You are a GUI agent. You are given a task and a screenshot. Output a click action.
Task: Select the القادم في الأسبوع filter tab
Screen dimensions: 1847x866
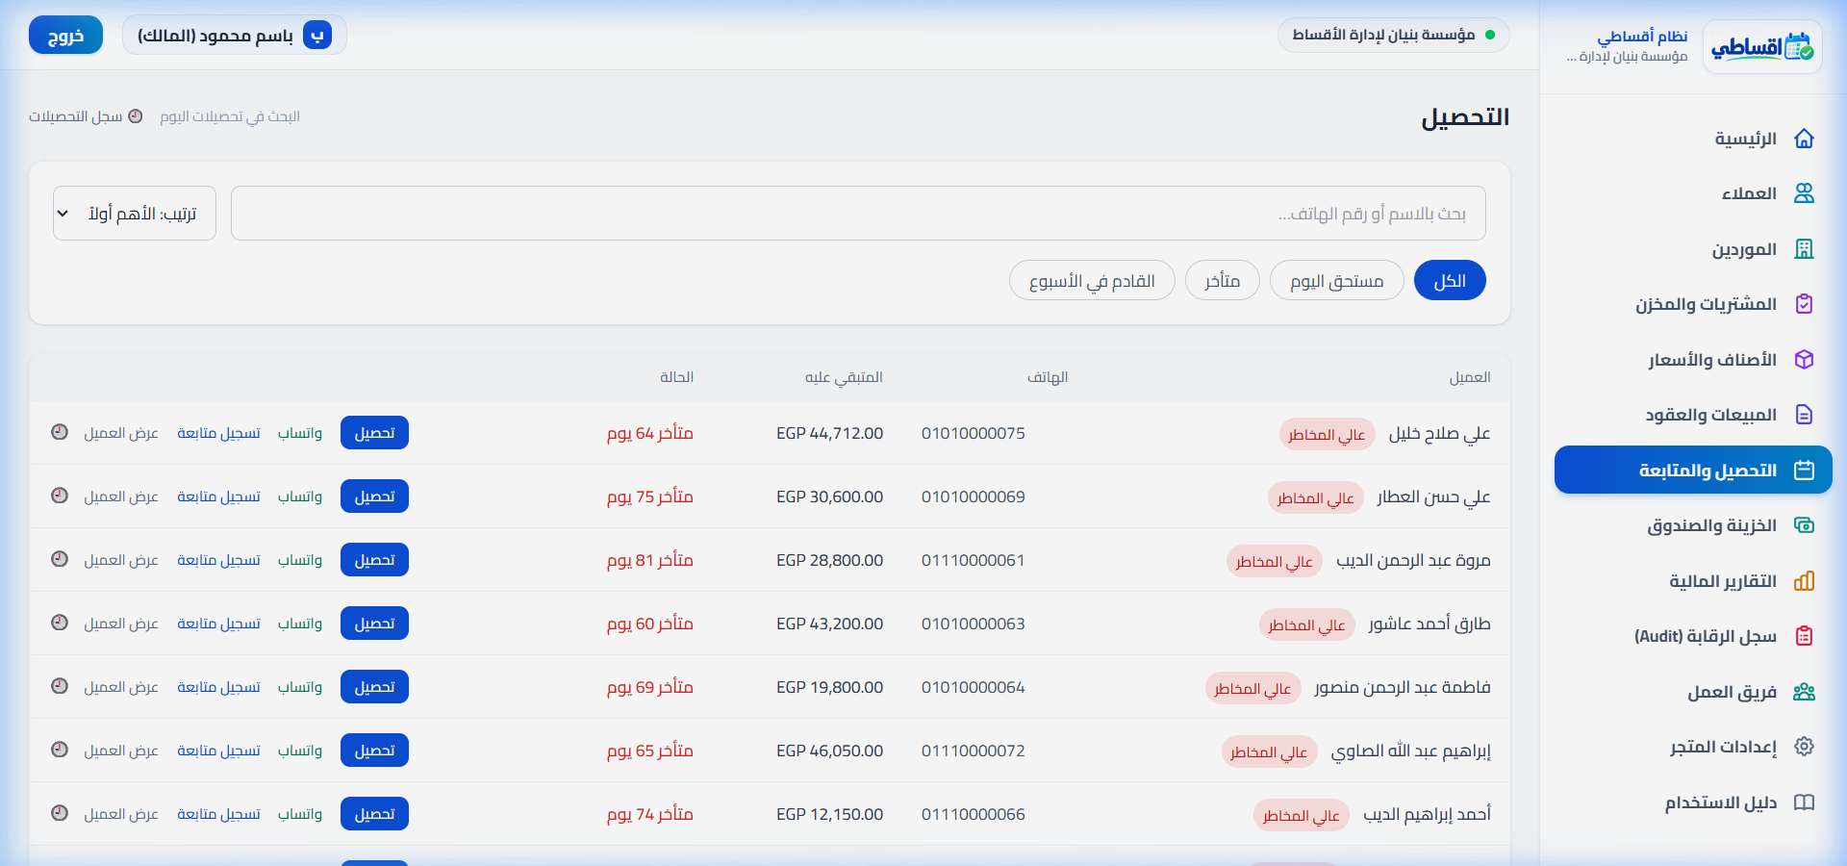1092,281
